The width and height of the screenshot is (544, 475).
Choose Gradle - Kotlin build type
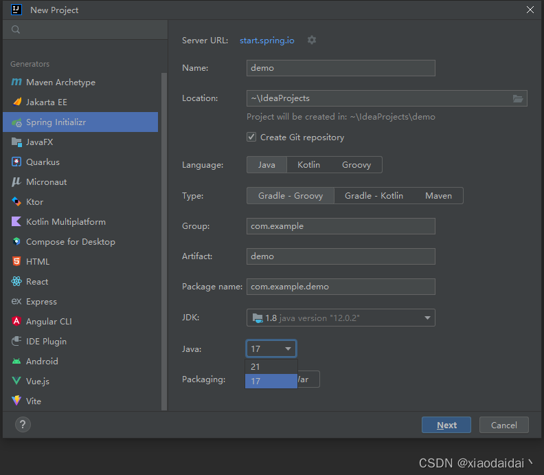(374, 195)
